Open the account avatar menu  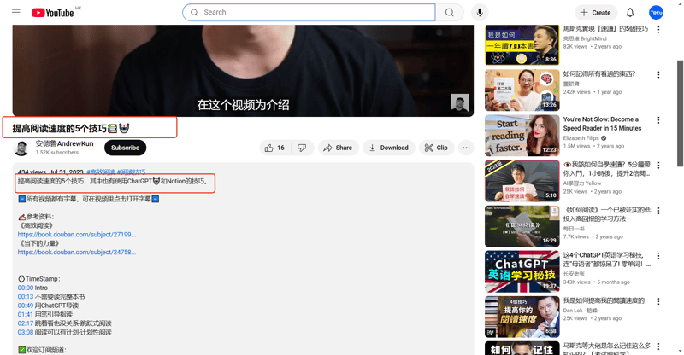point(656,12)
